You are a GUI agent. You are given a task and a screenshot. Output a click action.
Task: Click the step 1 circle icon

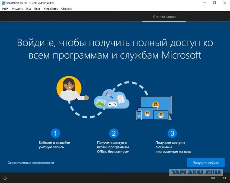(x=55, y=133)
